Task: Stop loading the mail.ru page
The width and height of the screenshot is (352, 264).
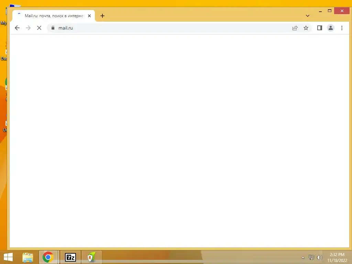Action: click(x=39, y=28)
